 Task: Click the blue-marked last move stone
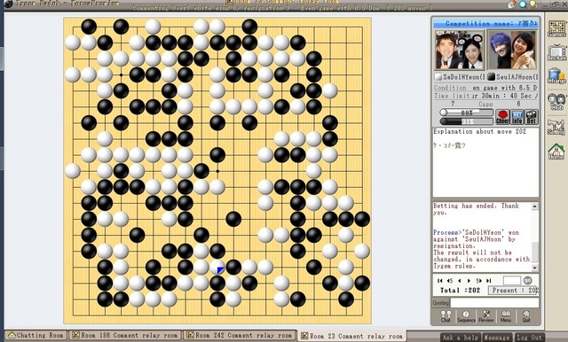pos(217,268)
